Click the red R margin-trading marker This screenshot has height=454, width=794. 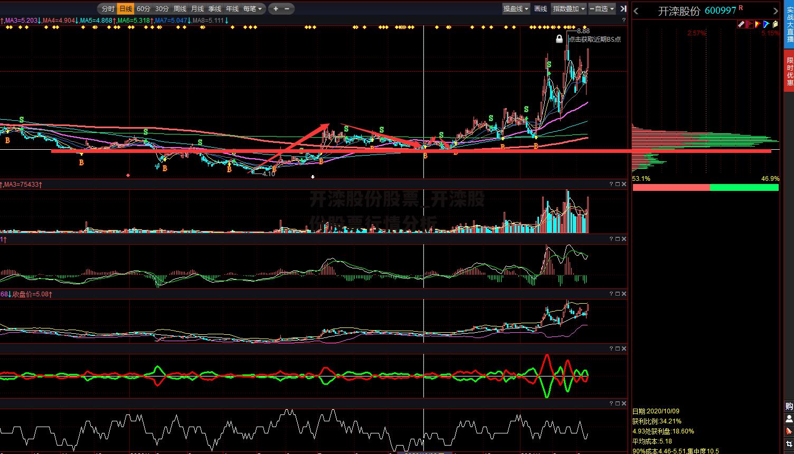[741, 8]
